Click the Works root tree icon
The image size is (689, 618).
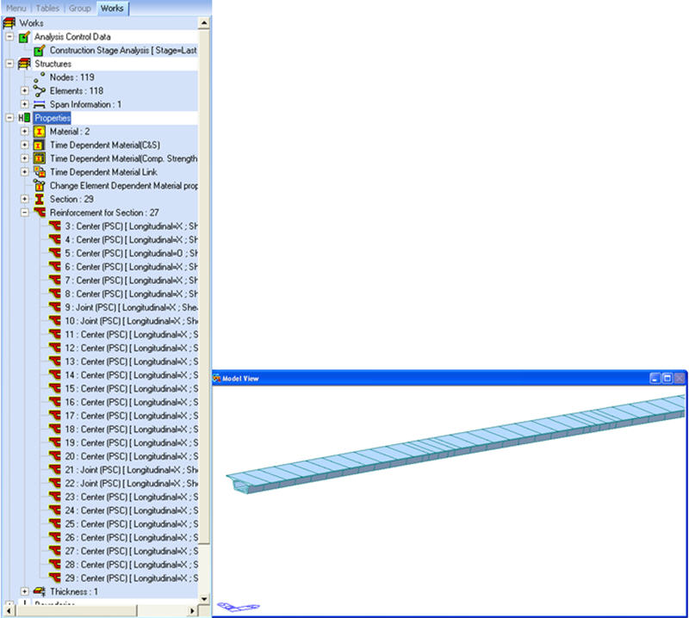click(10, 23)
